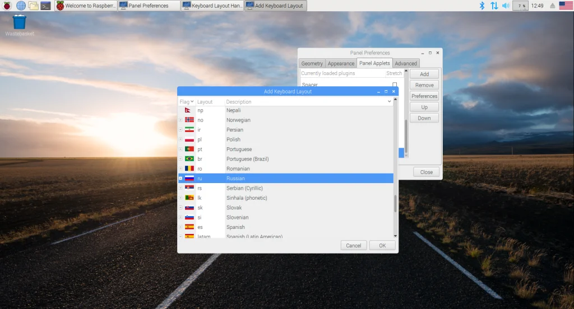Click the volume speaker icon
574x309 pixels.
click(x=506, y=6)
